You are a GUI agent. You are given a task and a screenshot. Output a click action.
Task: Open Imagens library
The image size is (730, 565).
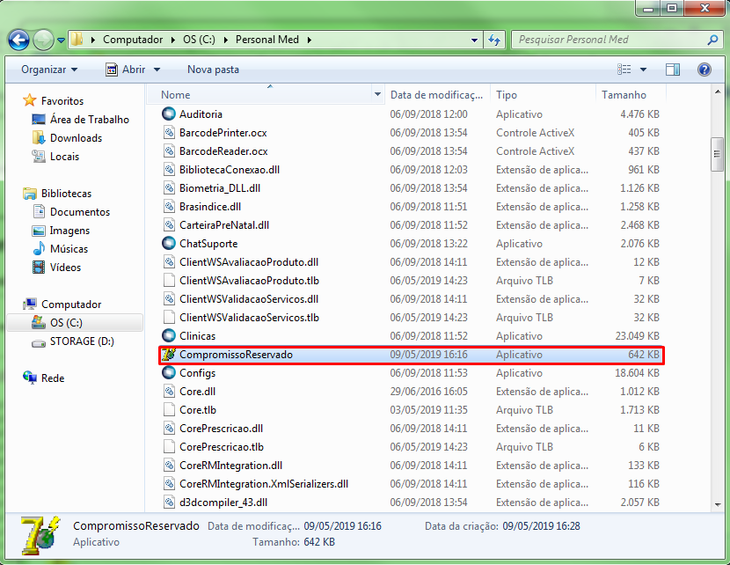click(x=69, y=231)
